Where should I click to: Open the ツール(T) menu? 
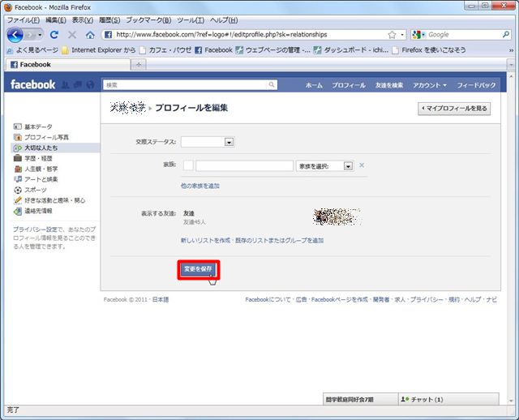191,20
